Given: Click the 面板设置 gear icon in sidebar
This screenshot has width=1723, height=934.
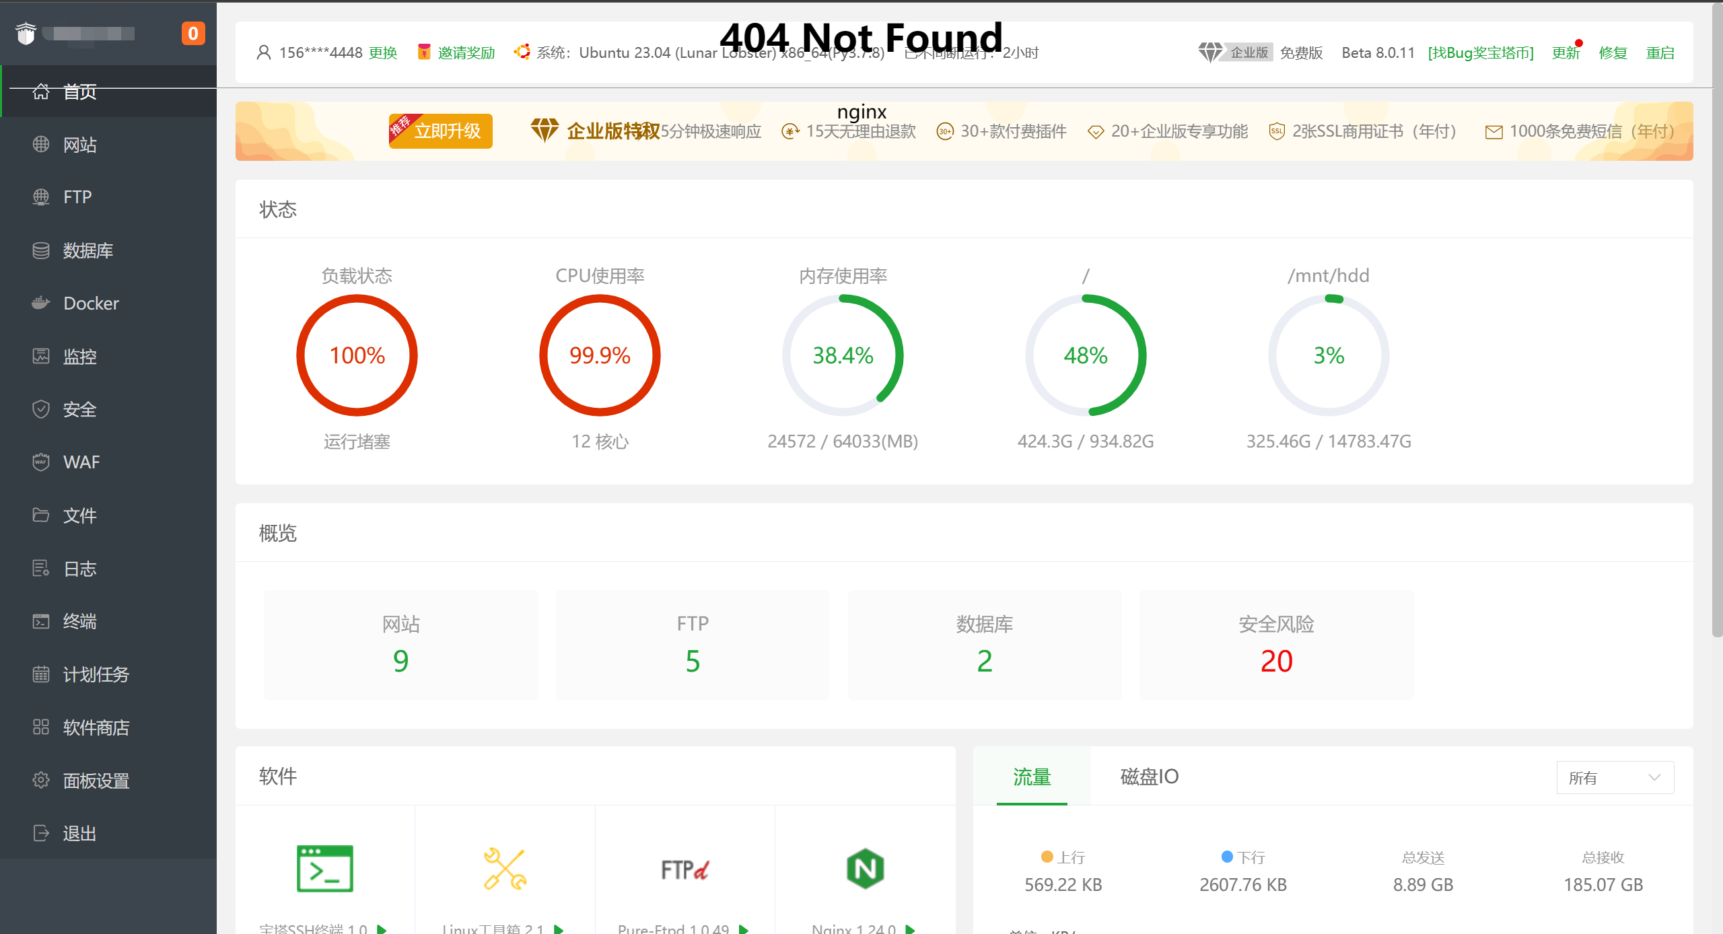Looking at the screenshot, I should click(x=41, y=781).
